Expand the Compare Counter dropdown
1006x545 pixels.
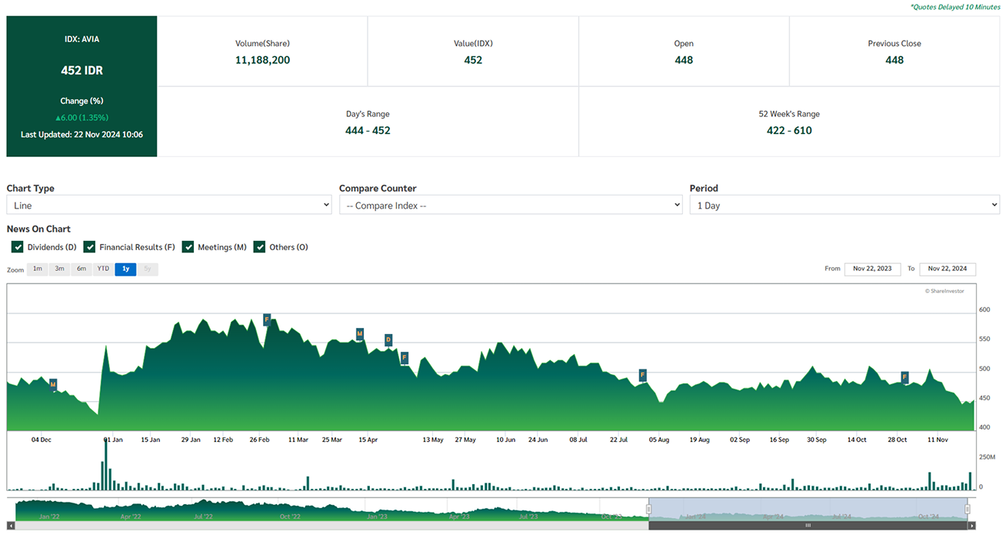click(511, 206)
